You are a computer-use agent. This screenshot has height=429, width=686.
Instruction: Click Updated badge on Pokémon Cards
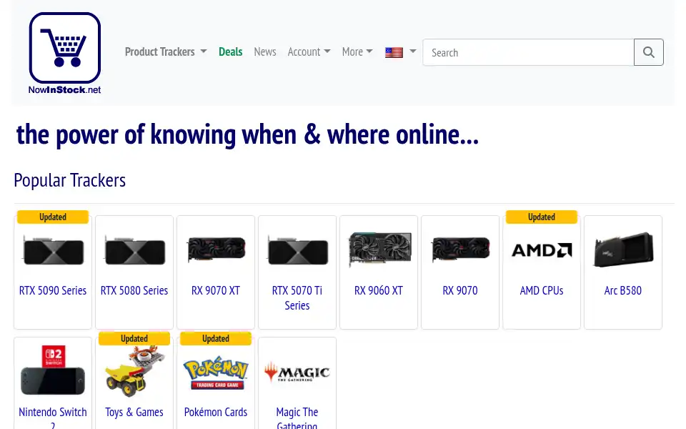216,339
